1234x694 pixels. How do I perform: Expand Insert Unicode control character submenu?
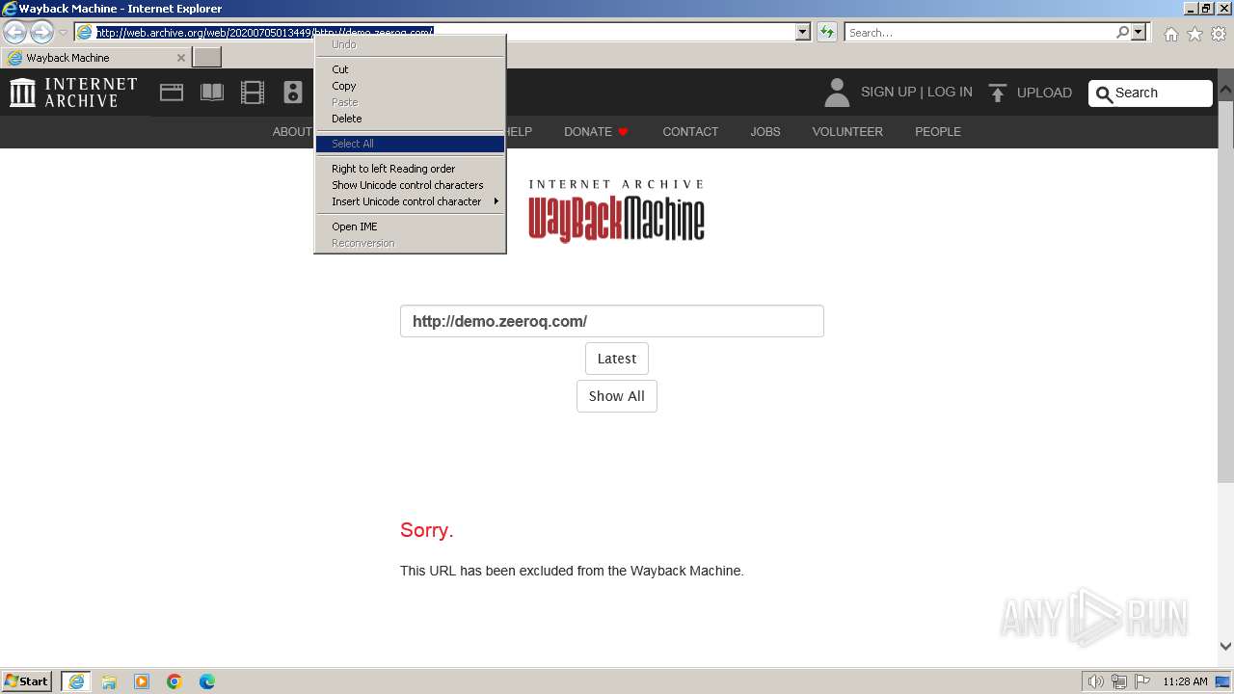coord(410,201)
